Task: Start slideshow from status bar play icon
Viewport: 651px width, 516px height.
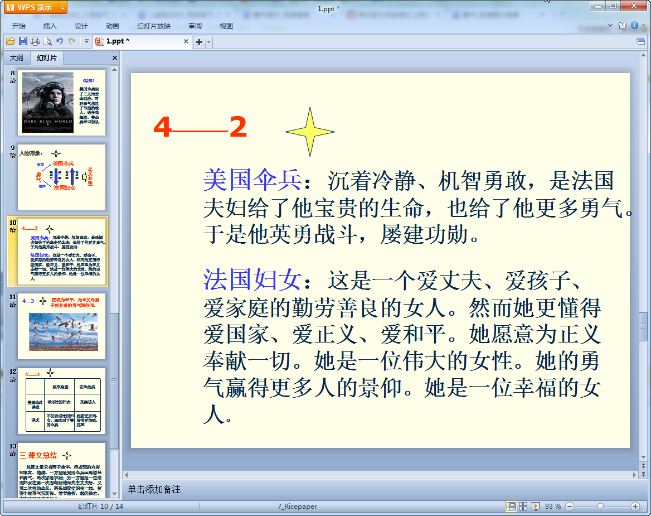Action: click(x=536, y=506)
